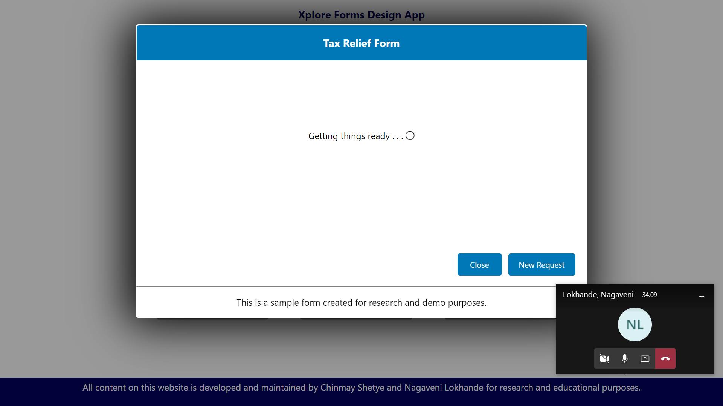Hang up the call with red button

coord(665,359)
